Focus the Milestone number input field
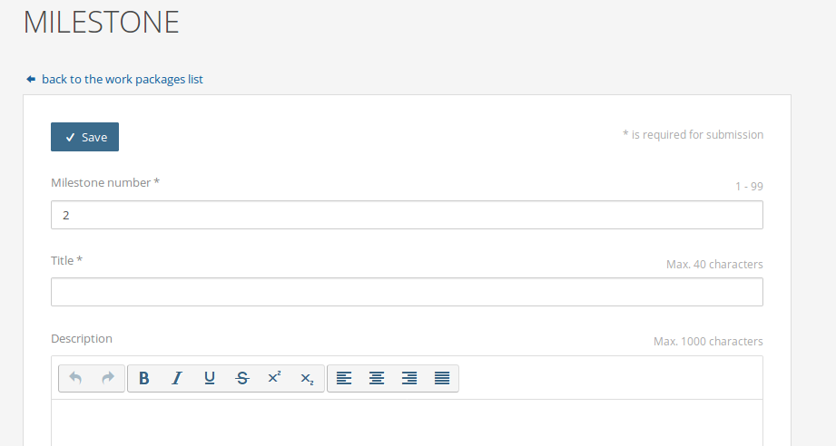The width and height of the screenshot is (836, 446). coord(407,215)
